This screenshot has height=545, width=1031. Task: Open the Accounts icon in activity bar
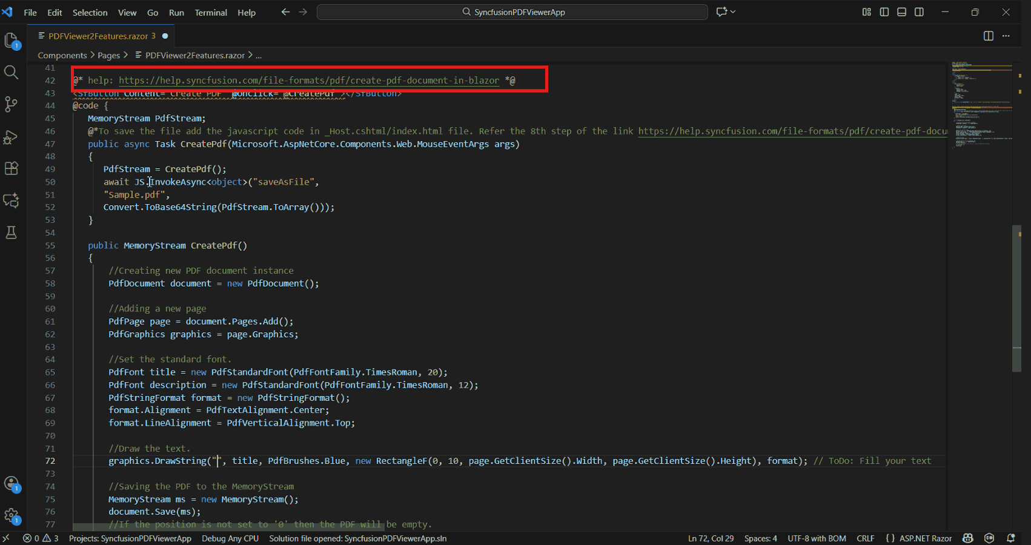12,484
